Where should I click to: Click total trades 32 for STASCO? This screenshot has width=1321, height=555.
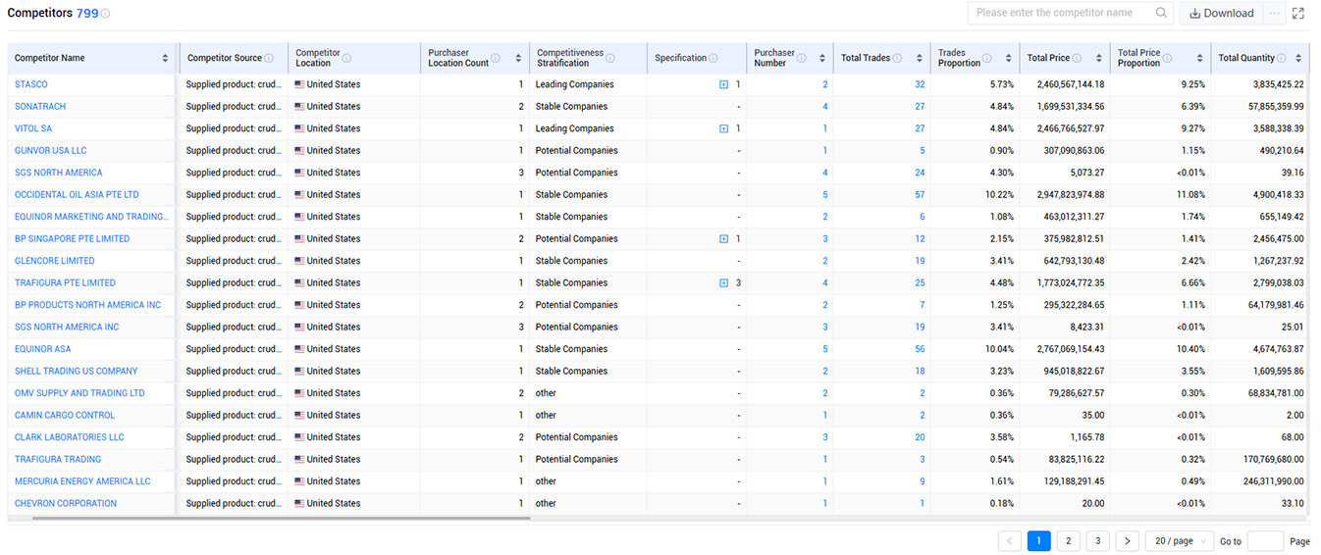tap(920, 84)
